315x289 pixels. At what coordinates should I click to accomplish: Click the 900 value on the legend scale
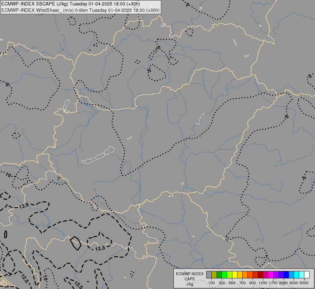click(x=253, y=283)
